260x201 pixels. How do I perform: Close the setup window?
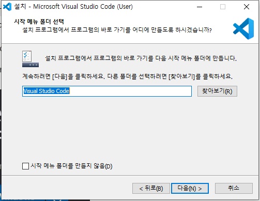247,7
